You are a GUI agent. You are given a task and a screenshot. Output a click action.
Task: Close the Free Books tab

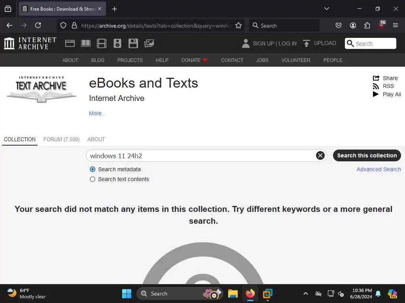[x=100, y=9]
